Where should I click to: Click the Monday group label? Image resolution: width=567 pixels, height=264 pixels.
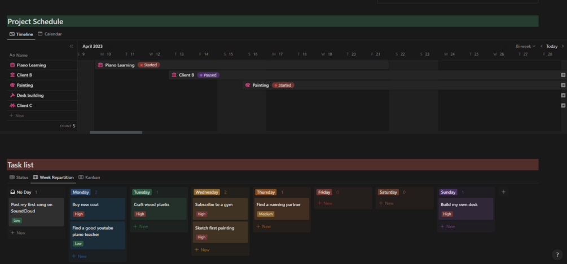tap(81, 192)
